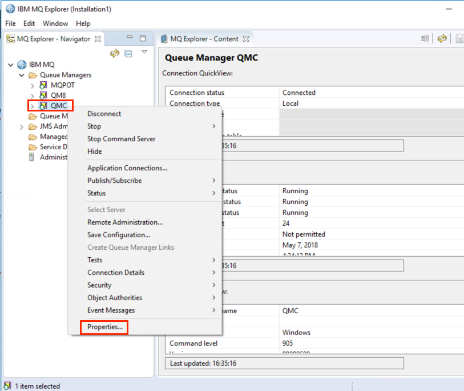This screenshot has height=391, width=464.
Task: Click the MQ Explorer Content tab icon
Action: coord(164,39)
